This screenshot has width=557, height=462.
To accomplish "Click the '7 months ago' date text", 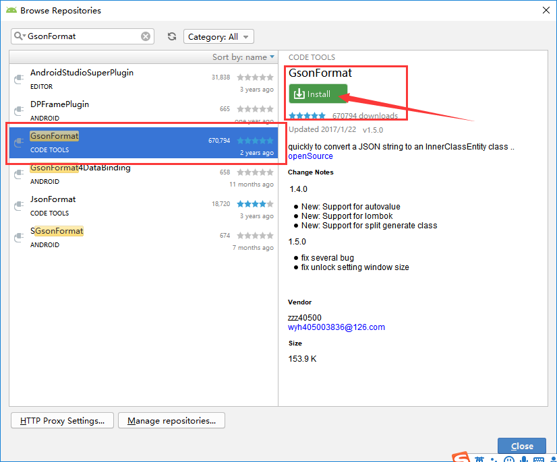I will coord(253,248).
